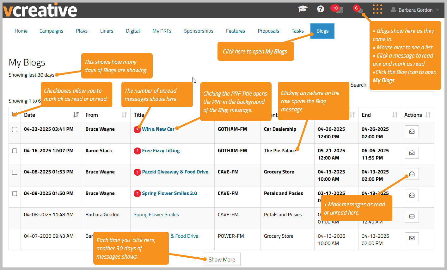Image resolution: width=447 pixels, height=270 pixels.
Task: Click the question mark help icon
Action: pos(321,9)
